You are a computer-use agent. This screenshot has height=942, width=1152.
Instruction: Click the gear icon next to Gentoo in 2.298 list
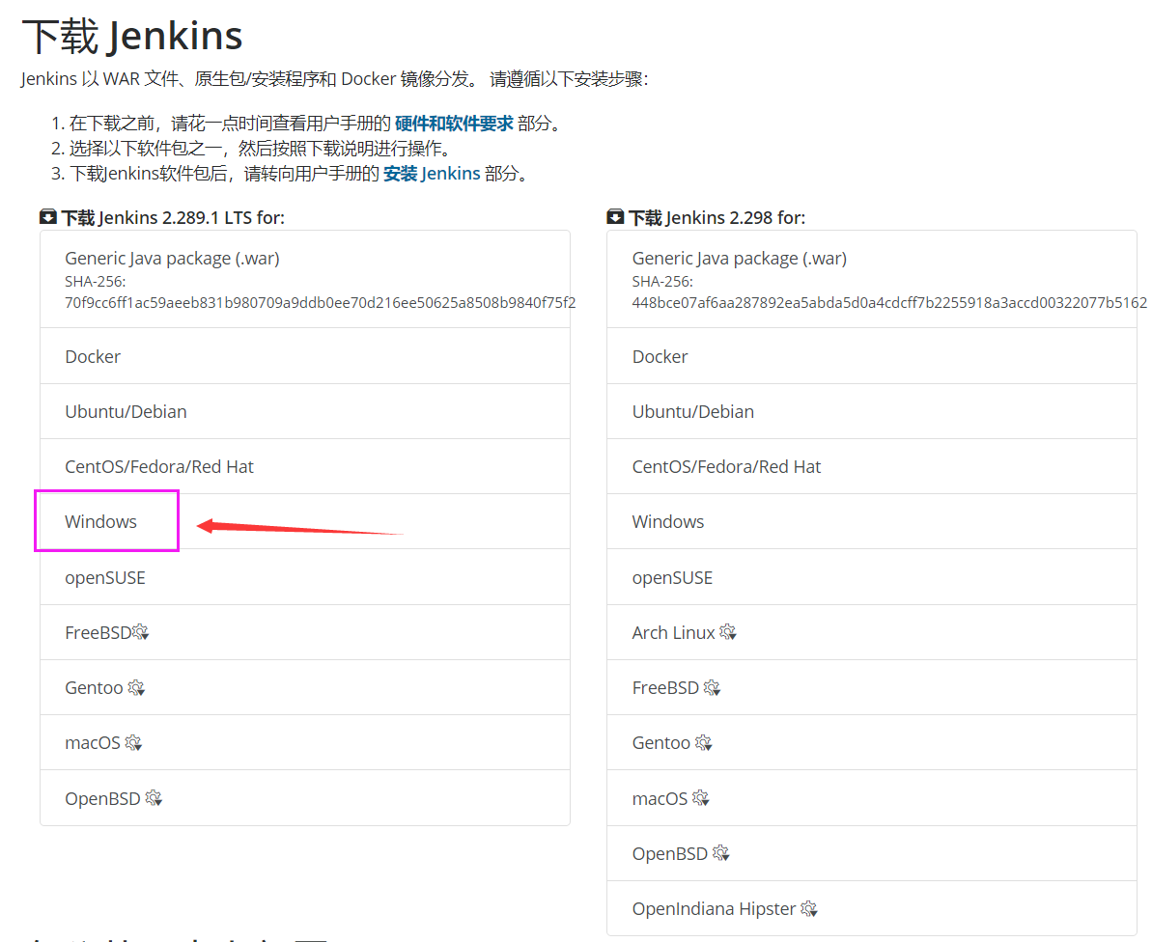pos(703,743)
